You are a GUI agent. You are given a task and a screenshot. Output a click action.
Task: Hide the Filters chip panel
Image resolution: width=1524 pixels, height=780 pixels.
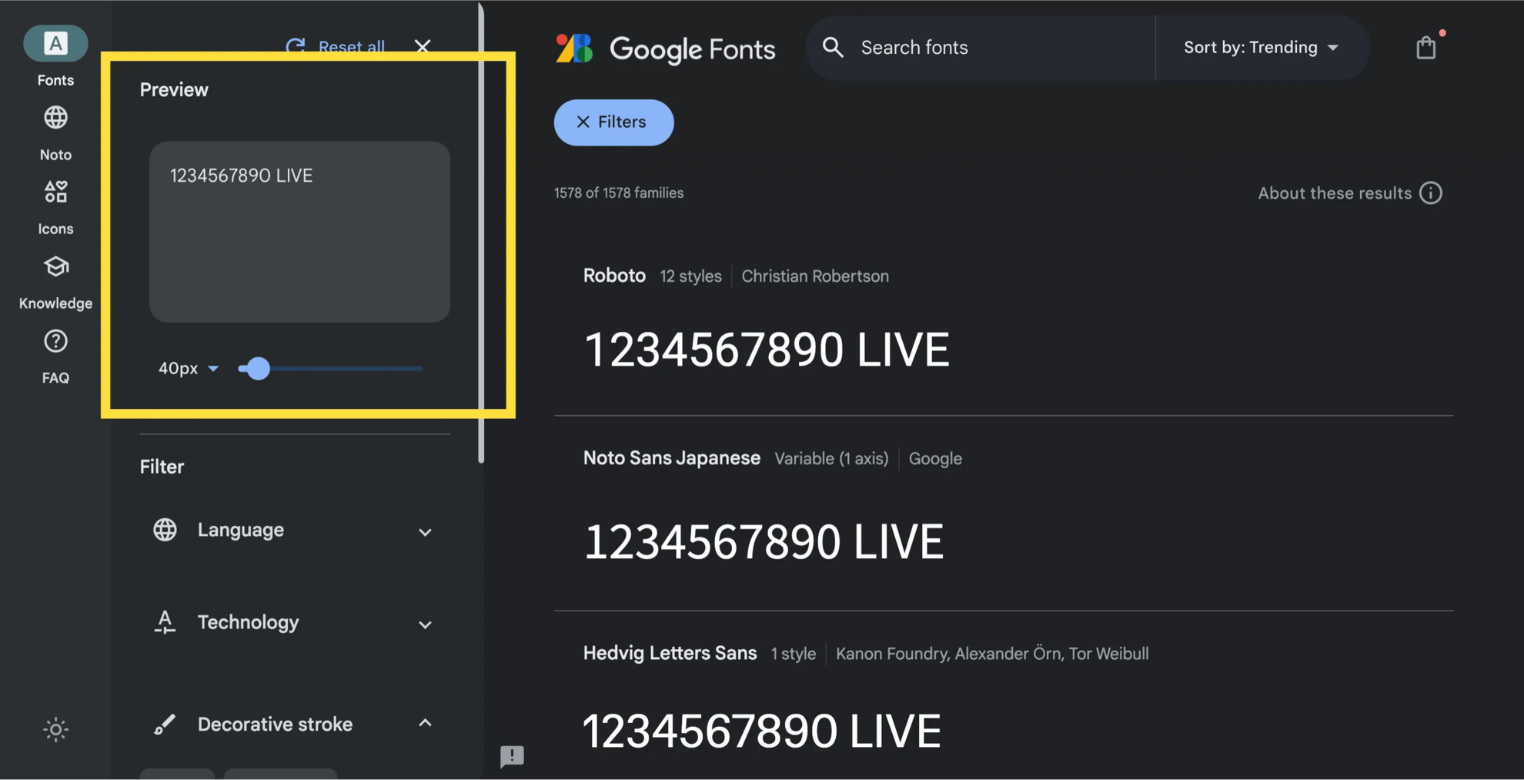click(x=613, y=122)
